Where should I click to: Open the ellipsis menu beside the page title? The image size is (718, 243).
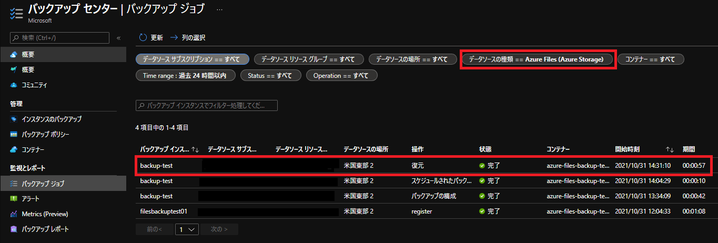click(x=219, y=9)
